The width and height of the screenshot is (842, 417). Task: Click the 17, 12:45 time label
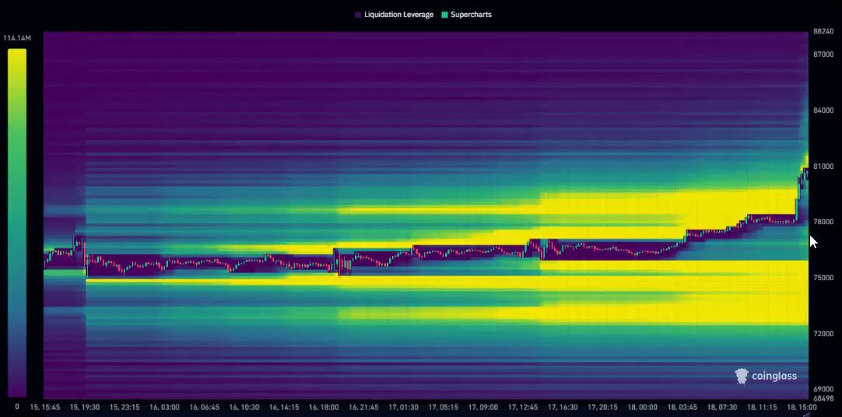tap(523, 408)
